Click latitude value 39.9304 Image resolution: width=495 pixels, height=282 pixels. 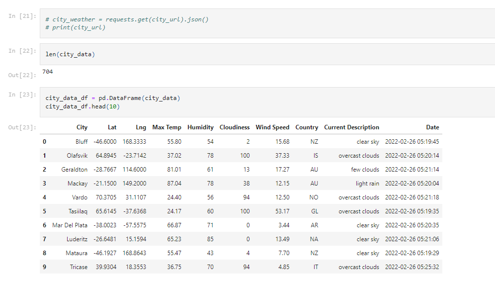coord(106,267)
